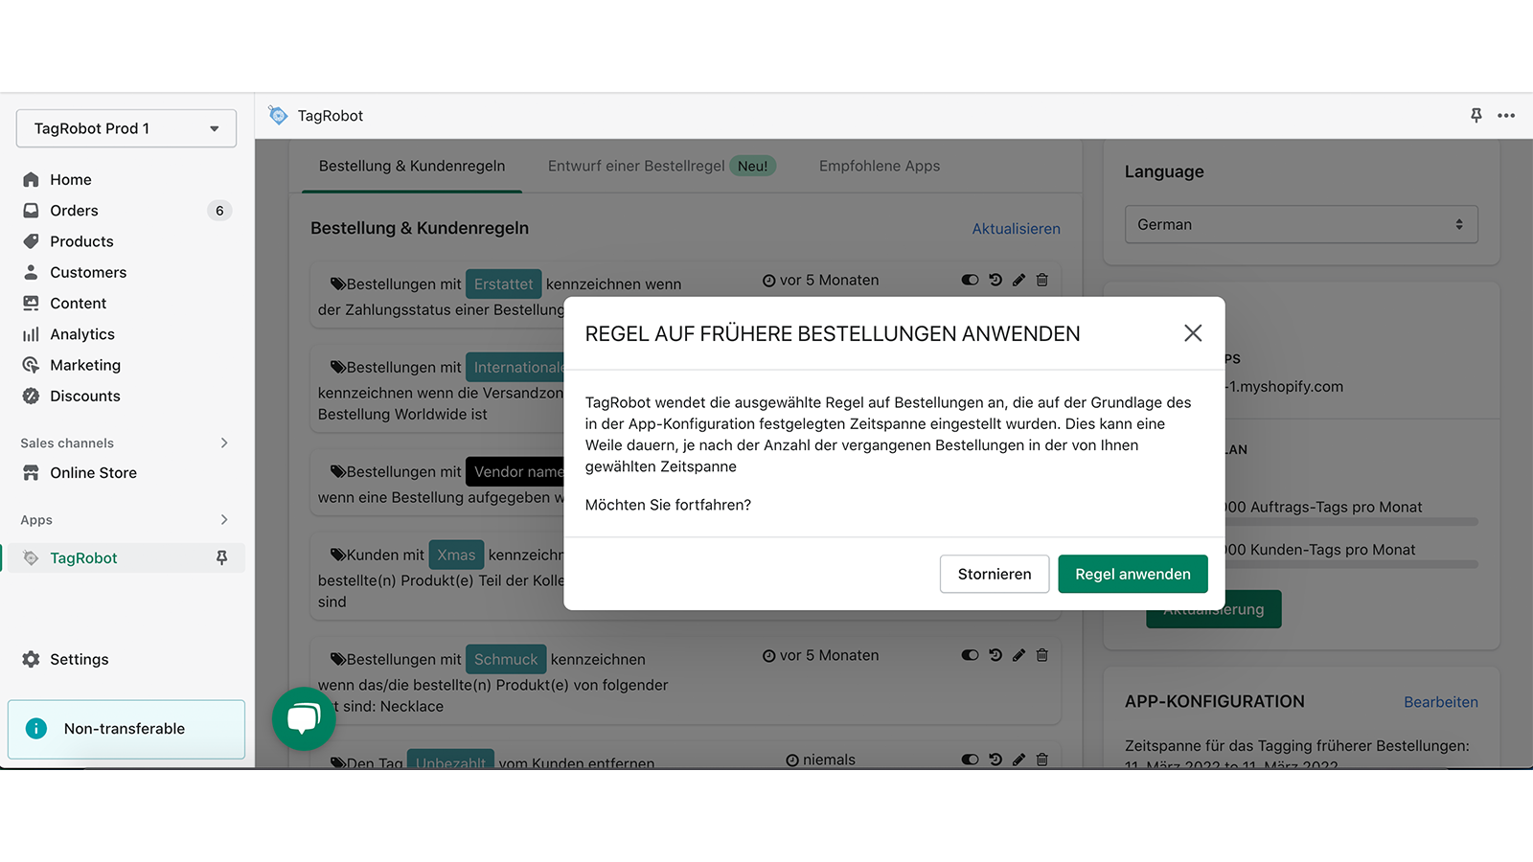Screen dimensions: 1533x862
Task: Click the TagRobot logo in app header
Action: pos(278,115)
